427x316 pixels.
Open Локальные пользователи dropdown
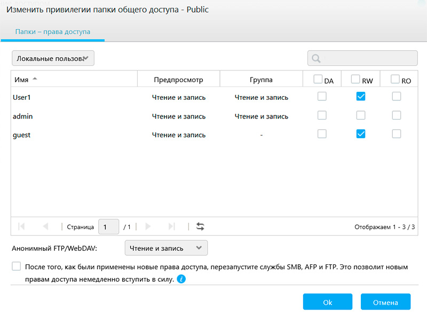pyautogui.click(x=53, y=58)
